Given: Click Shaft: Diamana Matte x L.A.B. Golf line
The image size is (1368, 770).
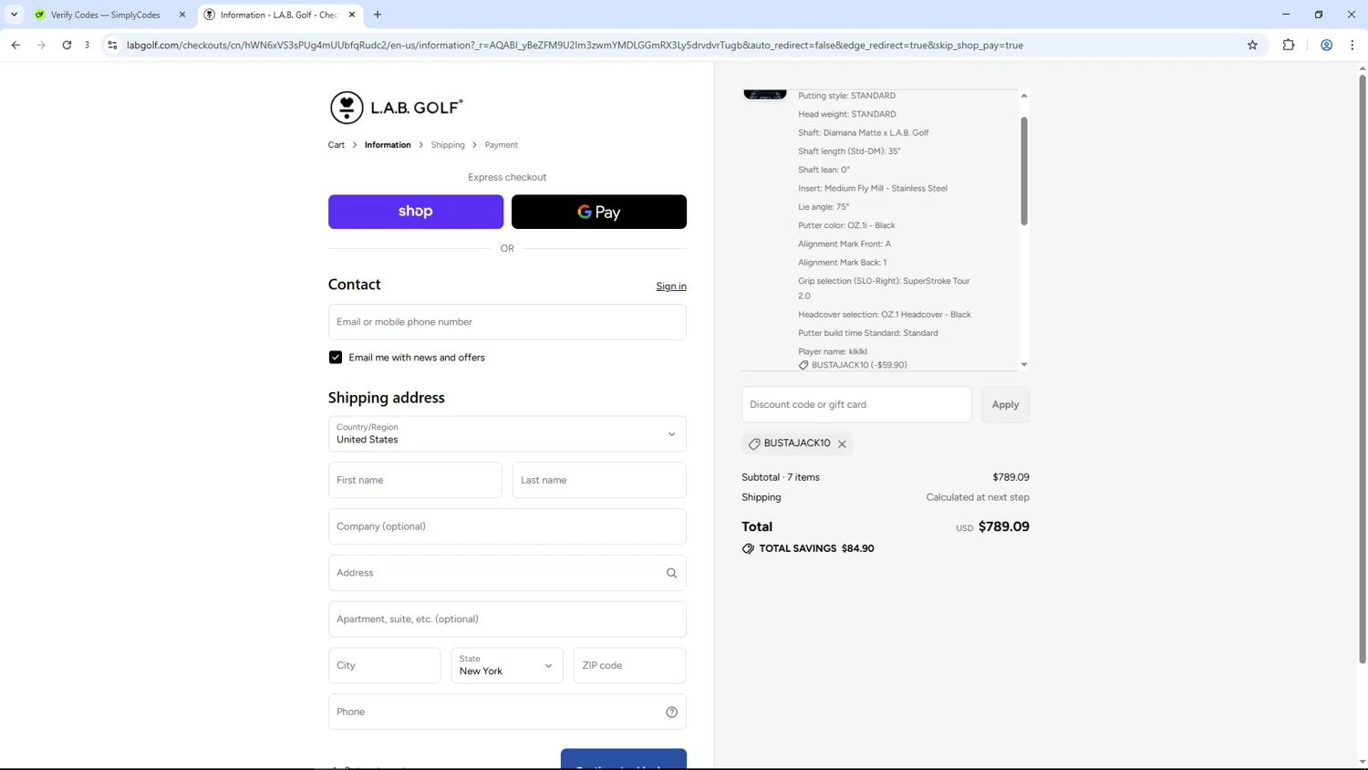Looking at the screenshot, I should coord(864,132).
